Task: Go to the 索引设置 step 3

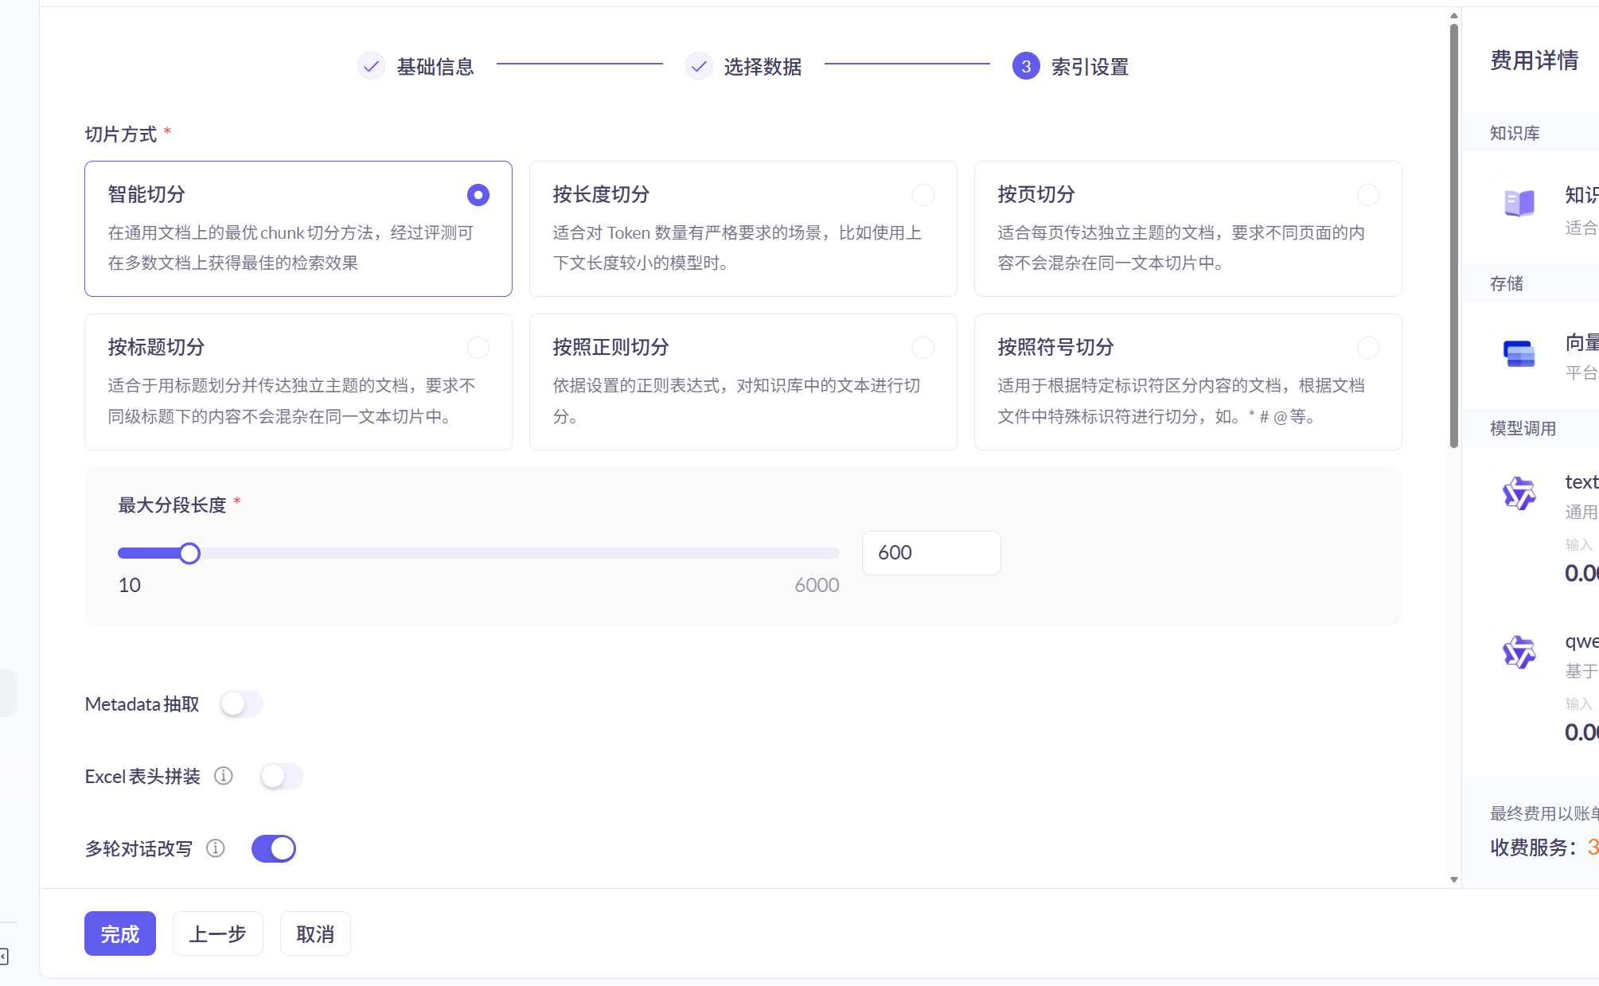Action: [x=1026, y=66]
